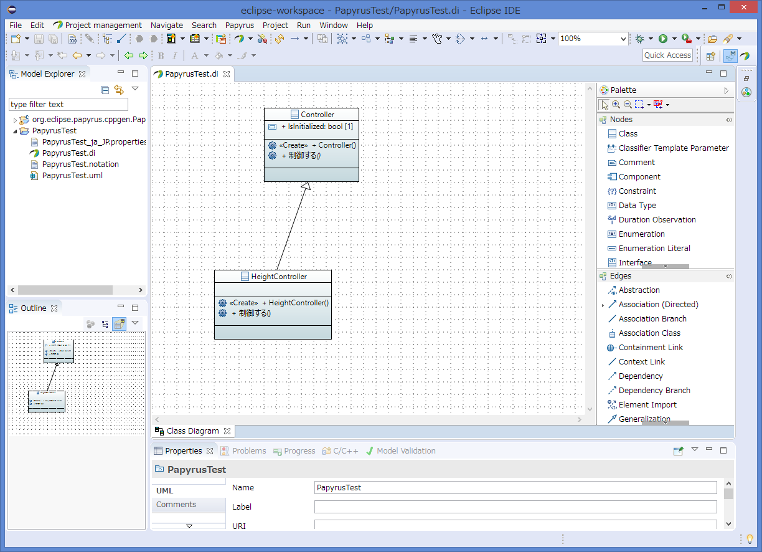The height and width of the screenshot is (552, 762).
Task: Click the Debug bug icon in toolbar
Action: [x=639, y=39]
